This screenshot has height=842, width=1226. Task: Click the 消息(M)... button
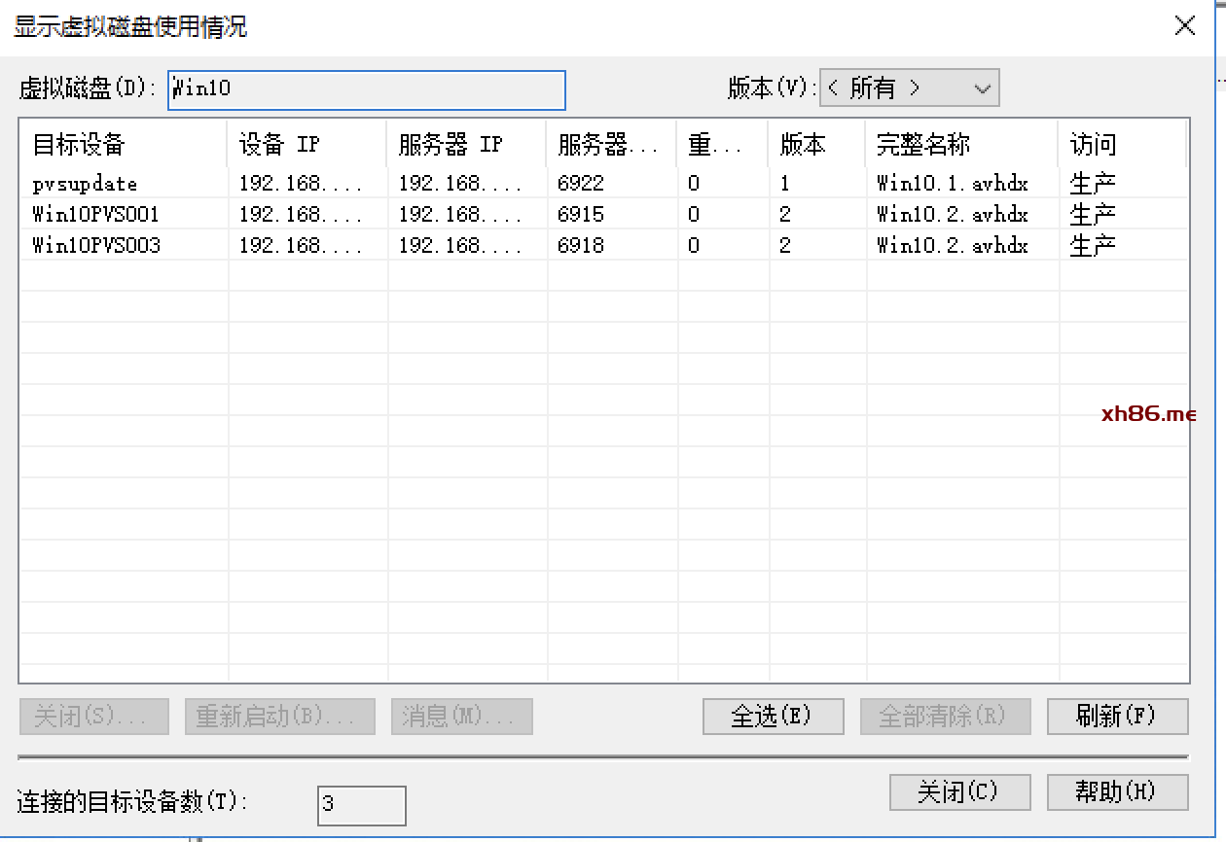point(461,717)
